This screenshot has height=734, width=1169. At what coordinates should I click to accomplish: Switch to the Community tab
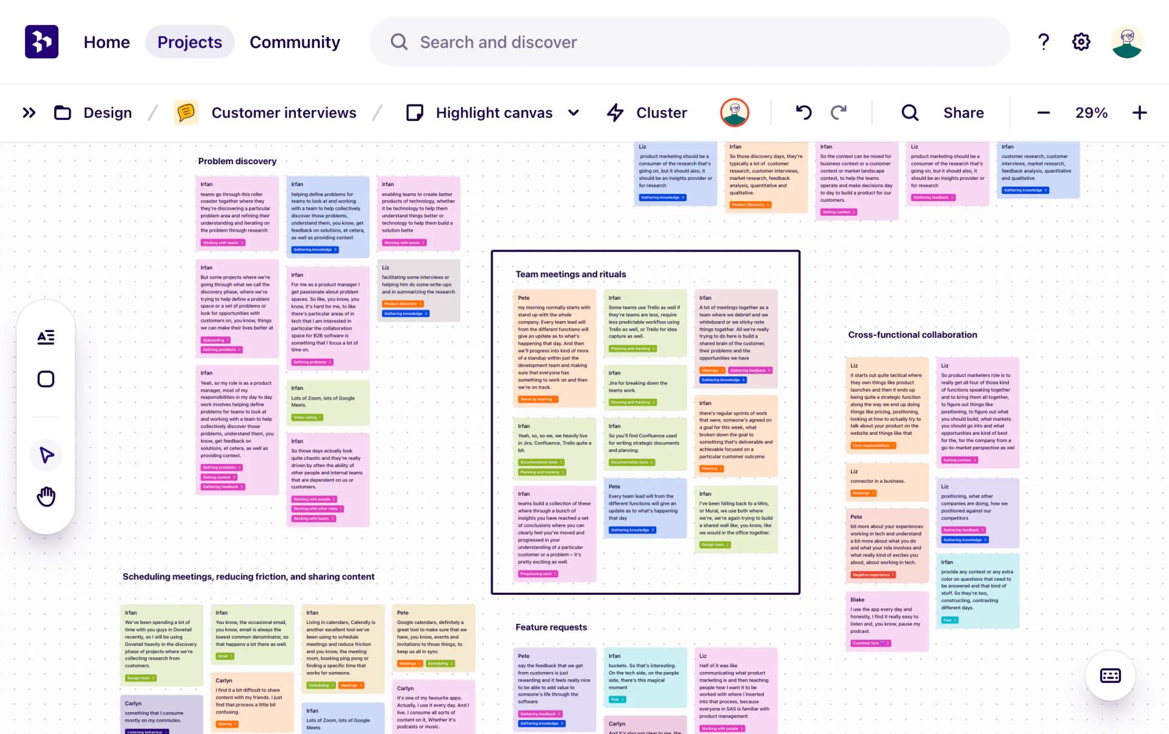(x=295, y=41)
